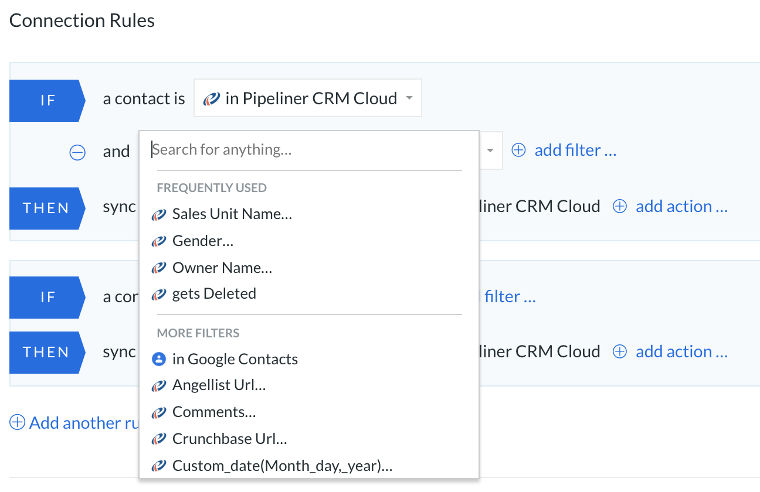
Task: Click the Pipeliner icon beside Sales Unit Name
Action: point(158,214)
